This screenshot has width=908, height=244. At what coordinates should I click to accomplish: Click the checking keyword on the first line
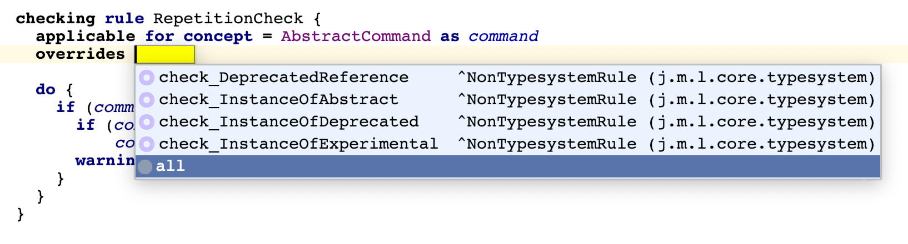[x=56, y=19]
